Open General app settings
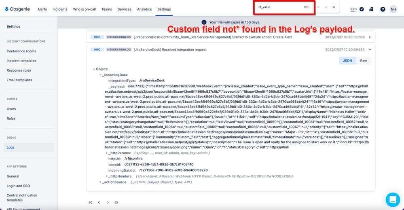The height and width of the screenshot is (210, 404). coord(13,176)
